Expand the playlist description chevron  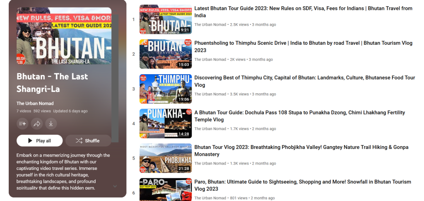tap(115, 186)
